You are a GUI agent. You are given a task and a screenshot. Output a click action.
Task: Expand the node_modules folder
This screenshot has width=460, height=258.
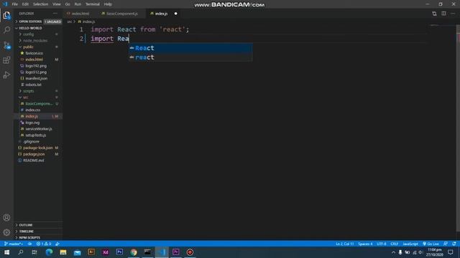click(x=38, y=41)
